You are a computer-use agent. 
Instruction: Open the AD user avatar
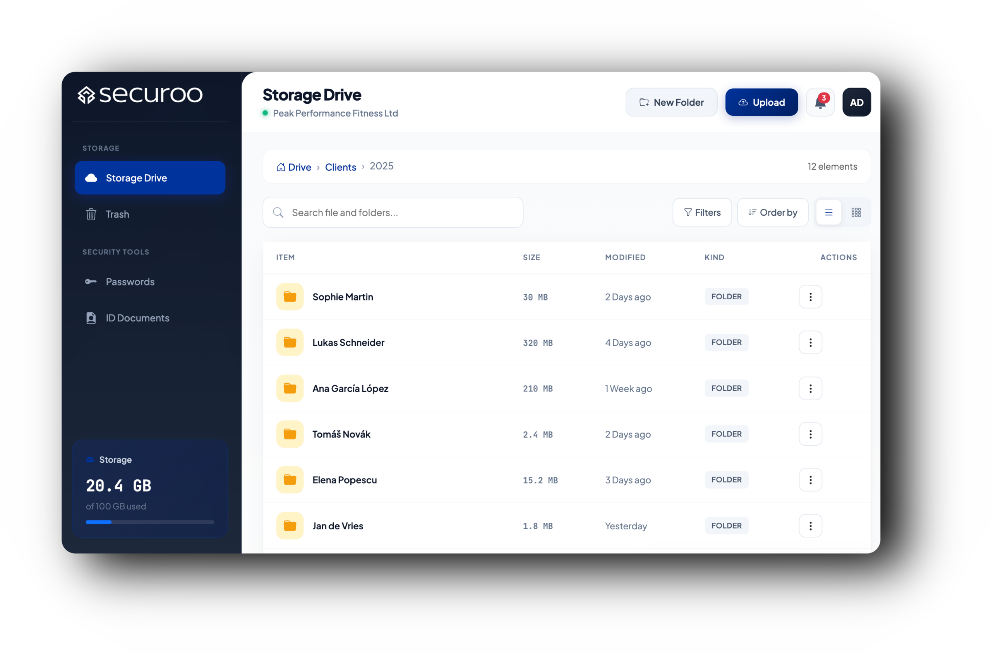coord(856,103)
